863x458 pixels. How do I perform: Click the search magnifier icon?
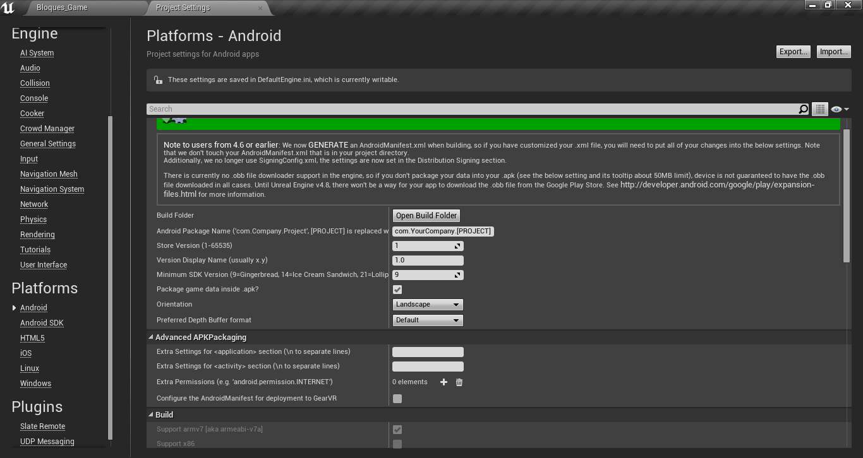tap(803, 109)
